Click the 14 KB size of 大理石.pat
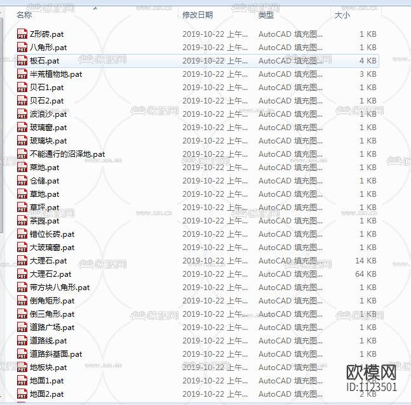The width and height of the screenshot is (411, 405). (x=366, y=261)
